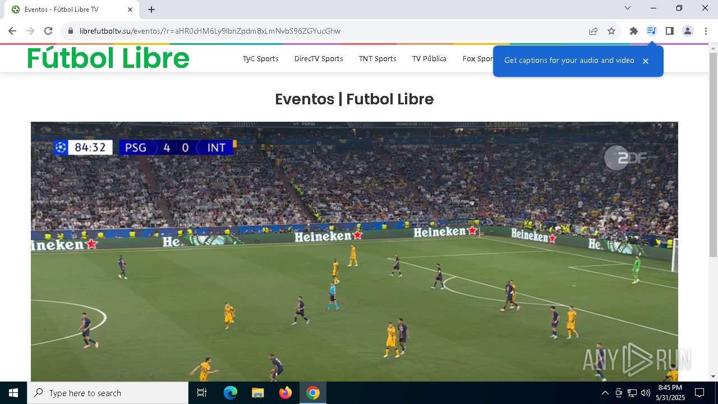Click the football video stream

coord(355,251)
